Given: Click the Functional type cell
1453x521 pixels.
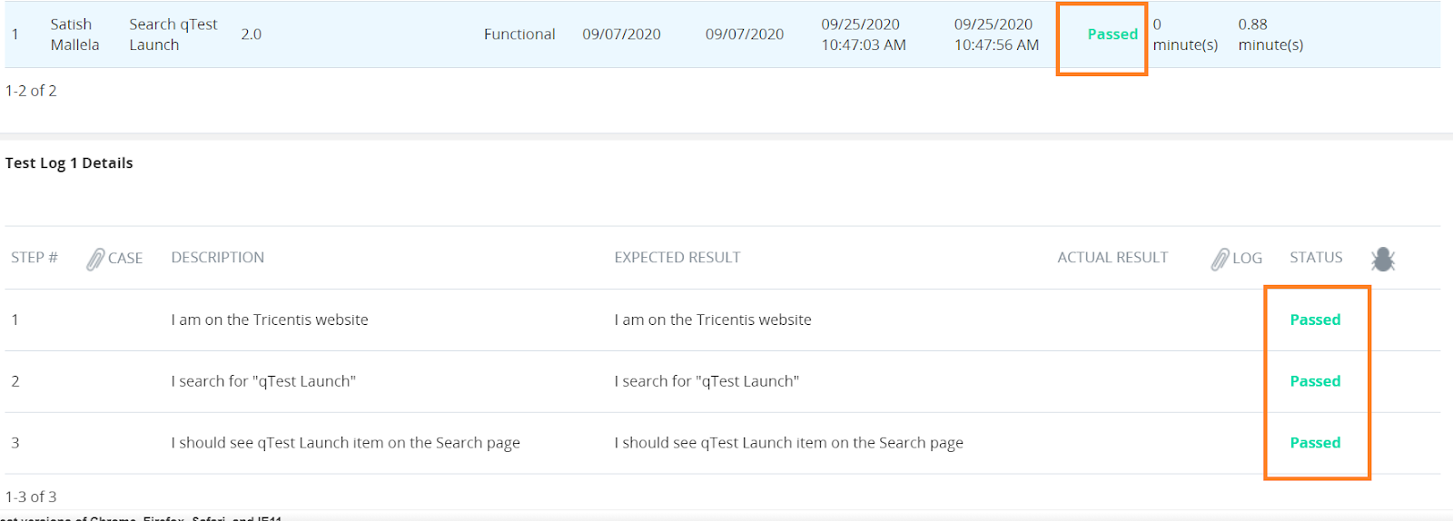Looking at the screenshot, I should pyautogui.click(x=519, y=34).
